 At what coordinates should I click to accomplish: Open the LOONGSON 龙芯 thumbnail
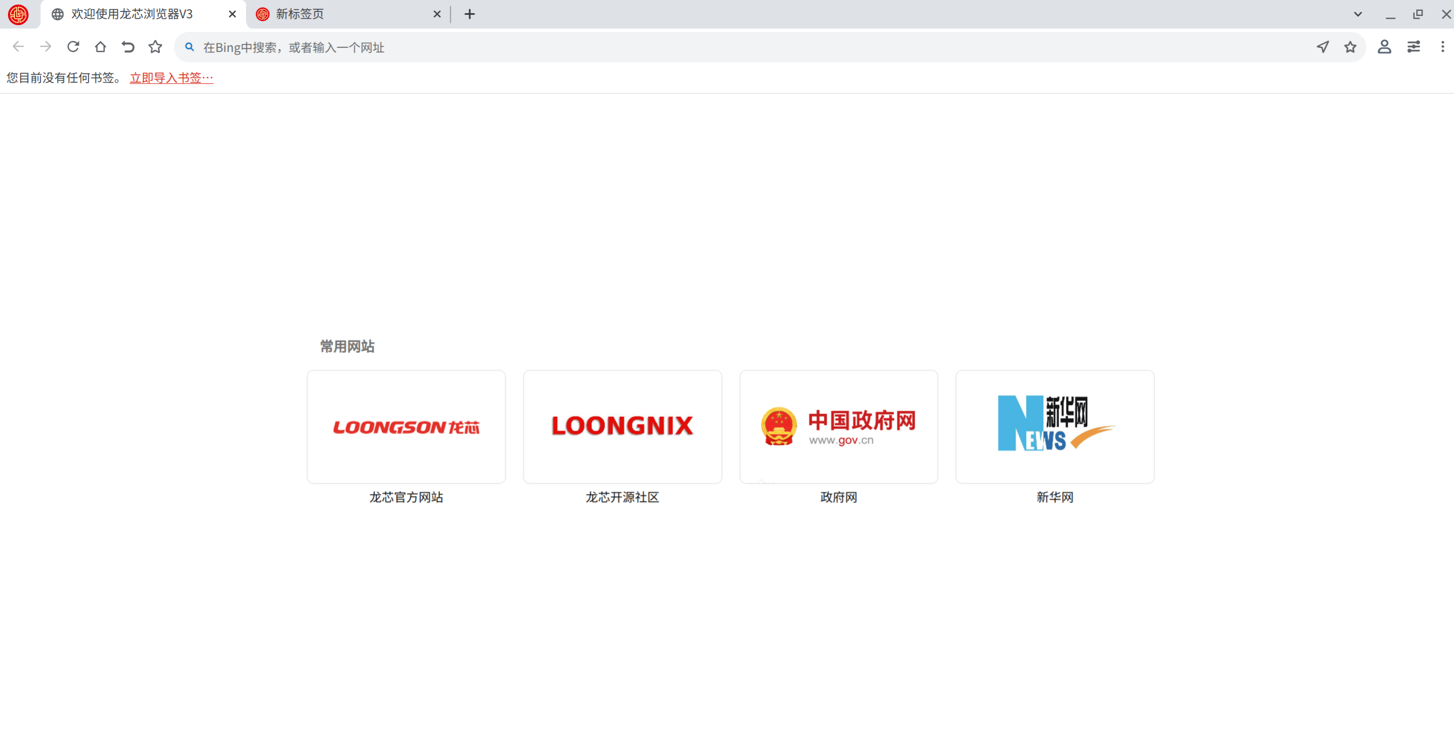point(406,427)
